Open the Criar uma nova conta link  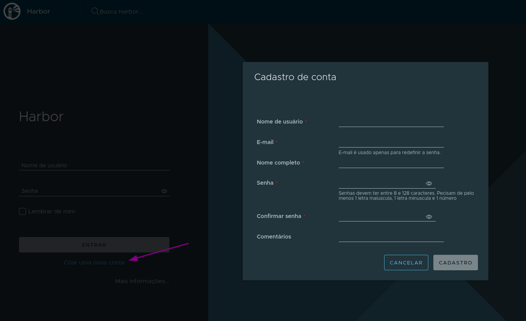94,263
